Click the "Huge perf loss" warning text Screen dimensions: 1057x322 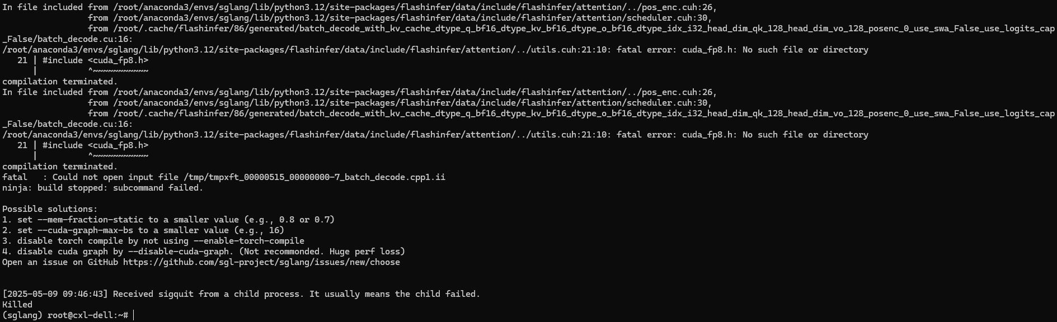coord(364,252)
